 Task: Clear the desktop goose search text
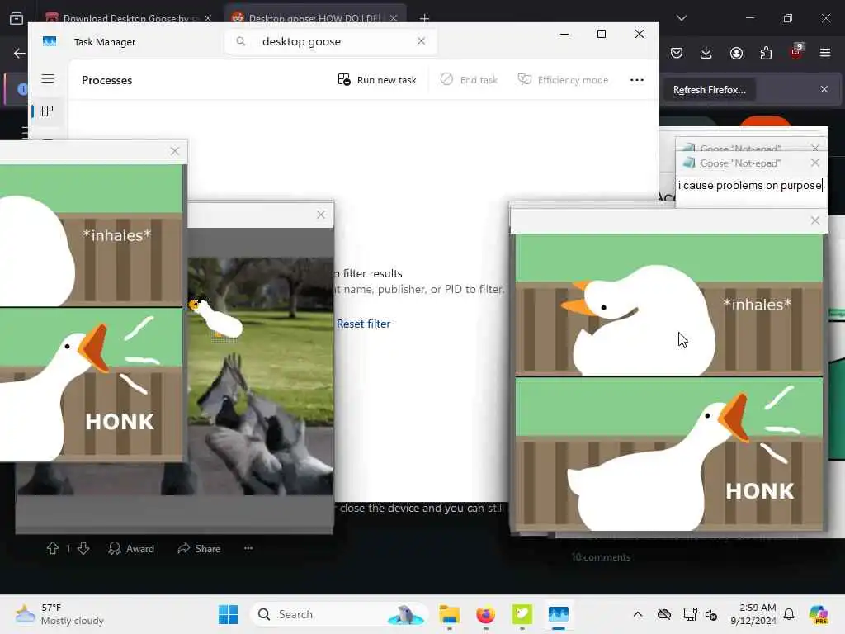click(x=422, y=41)
